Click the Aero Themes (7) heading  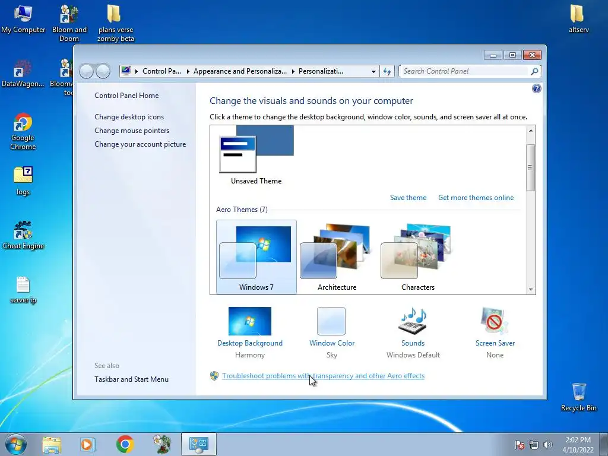tap(242, 210)
